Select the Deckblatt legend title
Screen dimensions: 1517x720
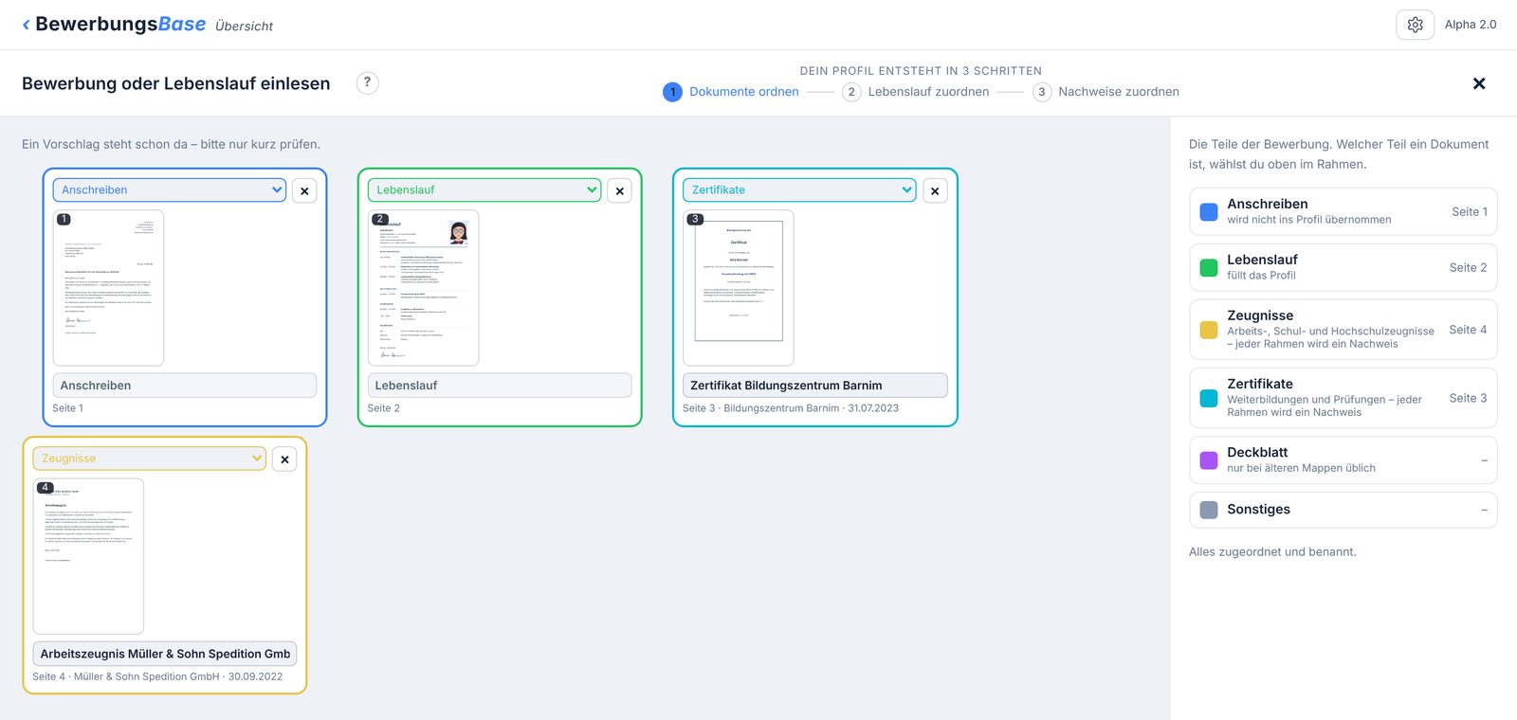(1257, 453)
